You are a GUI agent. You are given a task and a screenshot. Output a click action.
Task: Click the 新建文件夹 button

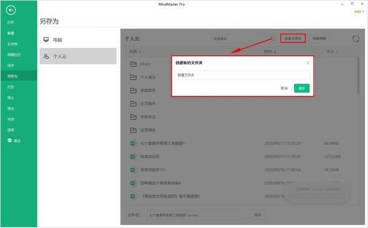(293, 39)
